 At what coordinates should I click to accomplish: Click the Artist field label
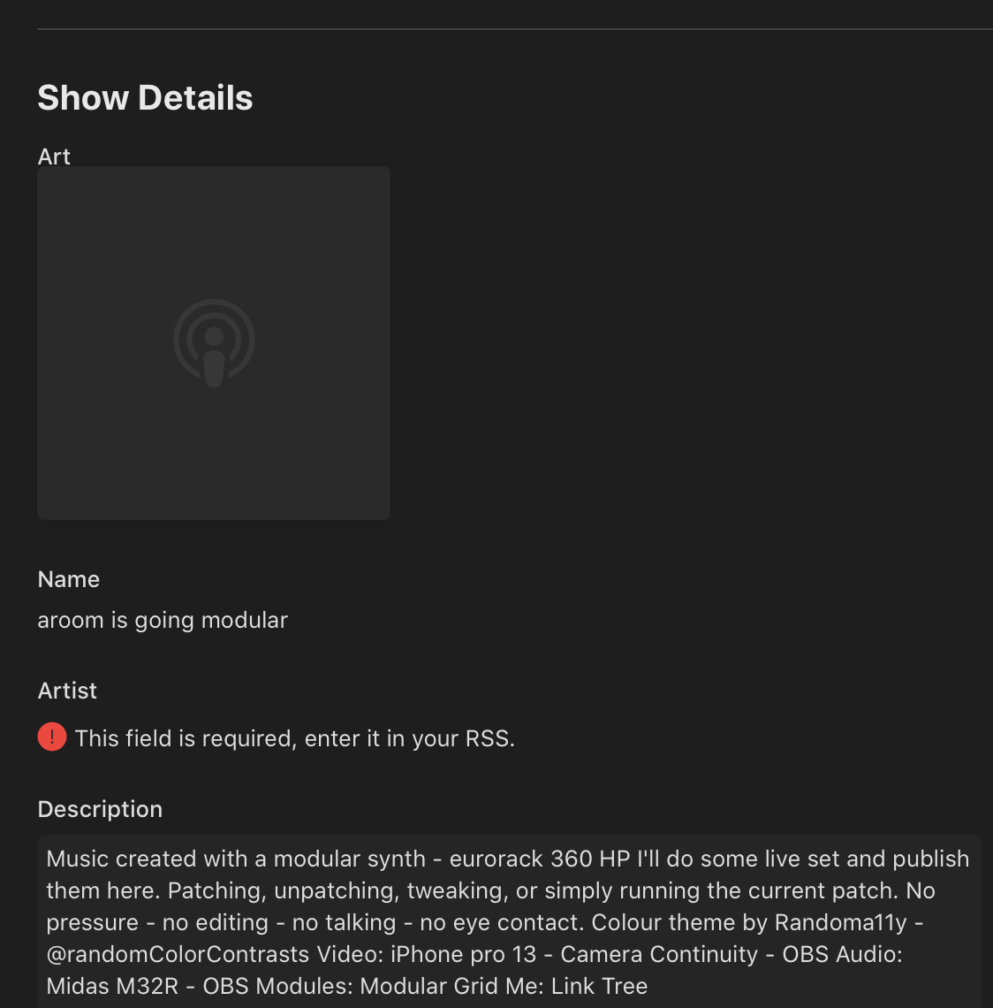coord(67,691)
